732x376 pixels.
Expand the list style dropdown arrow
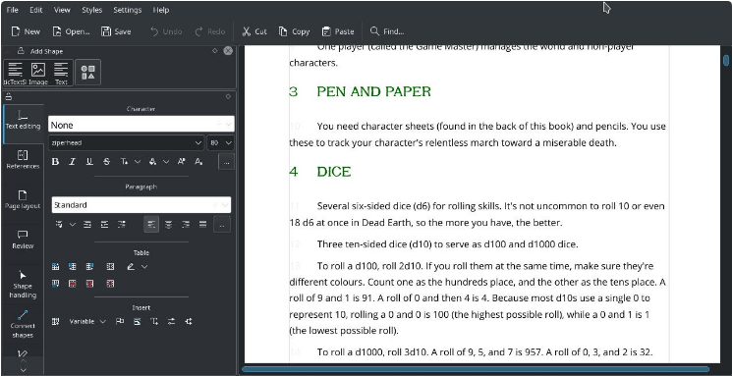[x=73, y=225]
